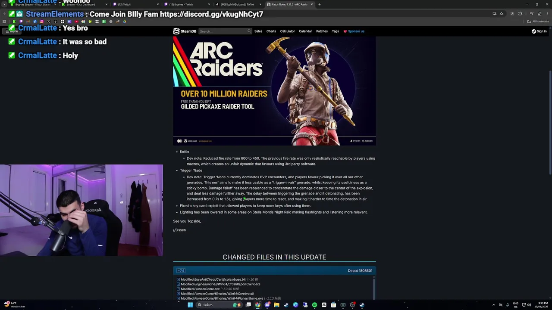Expand the CrashReportClient.exe file entry
552x310 pixels.
click(178, 284)
